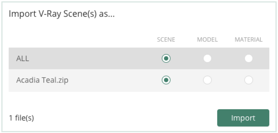Click the MODEL column header
278x133 pixels.
207,40
